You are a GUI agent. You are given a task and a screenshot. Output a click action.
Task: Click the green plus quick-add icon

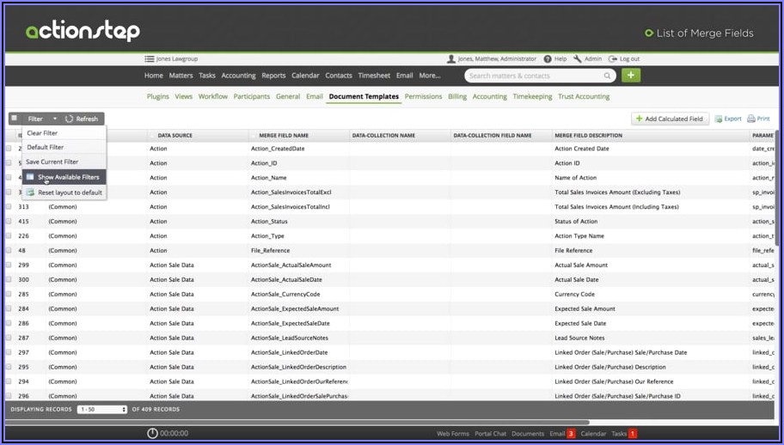[x=631, y=76]
